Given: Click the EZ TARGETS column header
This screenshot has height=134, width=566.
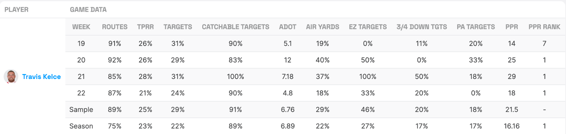Looking at the screenshot, I should [x=368, y=27].
